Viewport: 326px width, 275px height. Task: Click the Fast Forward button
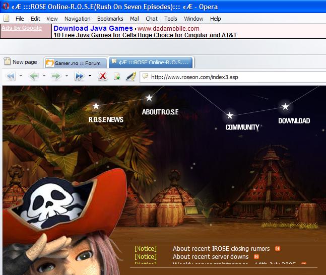[80, 76]
